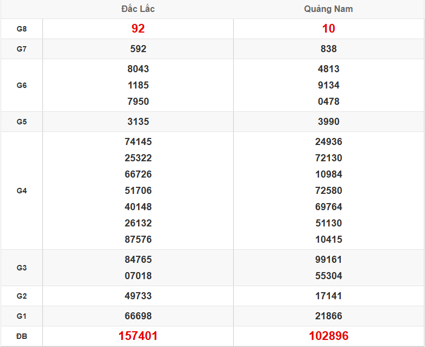Screen dimensions: 425x347
Task: Select Quảng Nam G8 number 10
Action: pyautogui.click(x=328, y=29)
